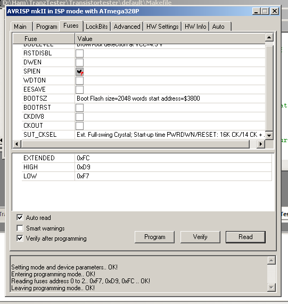Select the SPIEN fuse name

(x=32, y=71)
